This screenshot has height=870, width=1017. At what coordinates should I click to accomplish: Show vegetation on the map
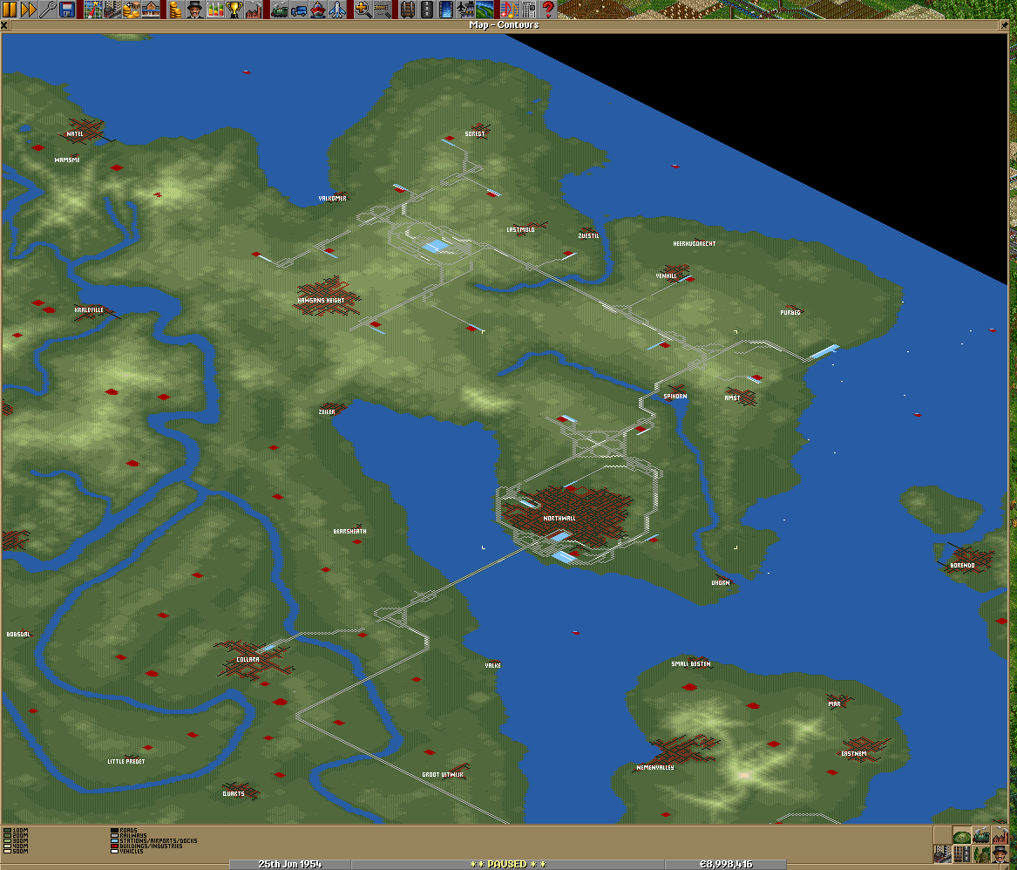(x=980, y=853)
